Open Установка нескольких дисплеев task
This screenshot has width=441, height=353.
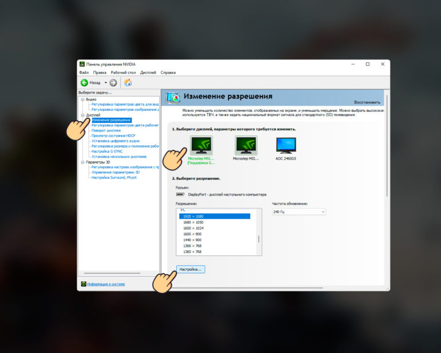pos(119,157)
